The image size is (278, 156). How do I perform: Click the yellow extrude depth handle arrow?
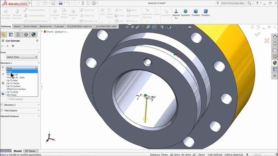point(145,120)
